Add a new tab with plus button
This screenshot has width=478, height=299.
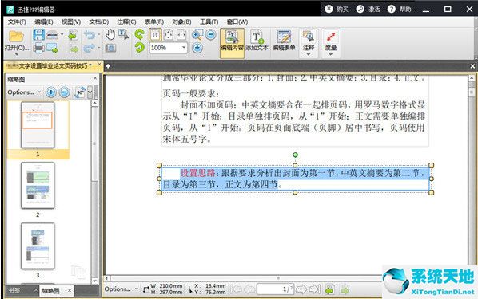pos(108,66)
